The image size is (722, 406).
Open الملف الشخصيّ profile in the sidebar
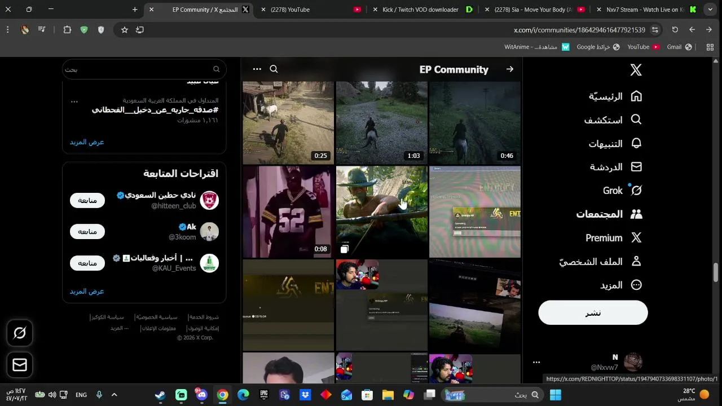(x=601, y=262)
